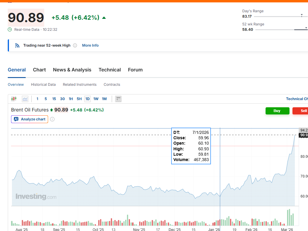Set chart interval to 1M

click(104, 99)
